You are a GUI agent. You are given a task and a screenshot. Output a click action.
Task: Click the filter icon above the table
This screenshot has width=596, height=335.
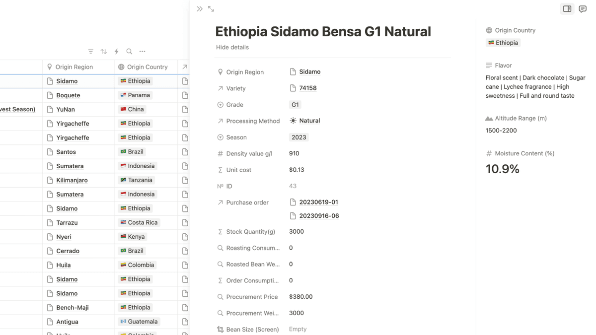[x=90, y=52]
